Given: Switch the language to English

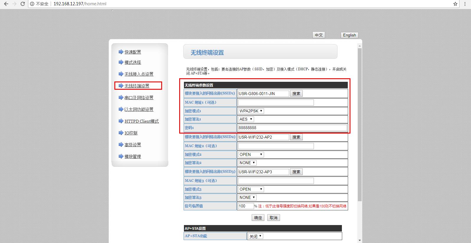Looking at the screenshot, I should [349, 35].
